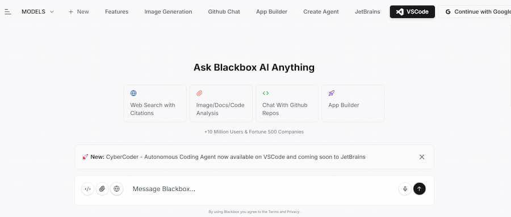Focus the Message Blackbox input field
The height and width of the screenshot is (217, 511).
click(x=261, y=189)
